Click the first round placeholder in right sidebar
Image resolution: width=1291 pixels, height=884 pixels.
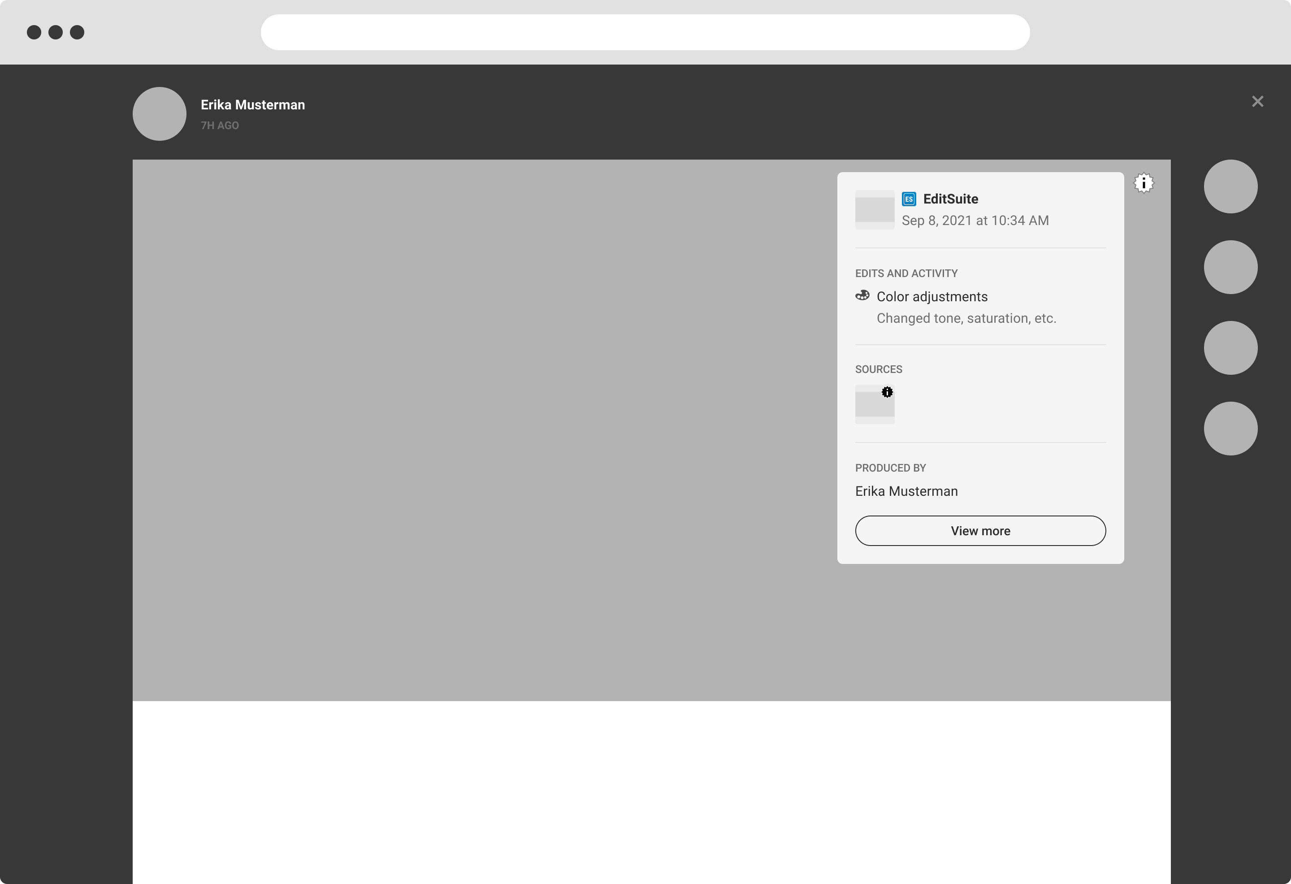click(1230, 186)
